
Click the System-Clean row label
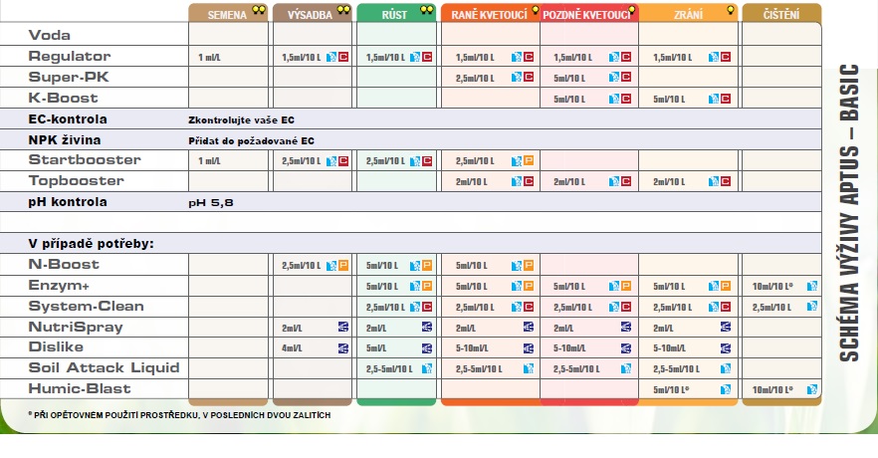click(86, 307)
